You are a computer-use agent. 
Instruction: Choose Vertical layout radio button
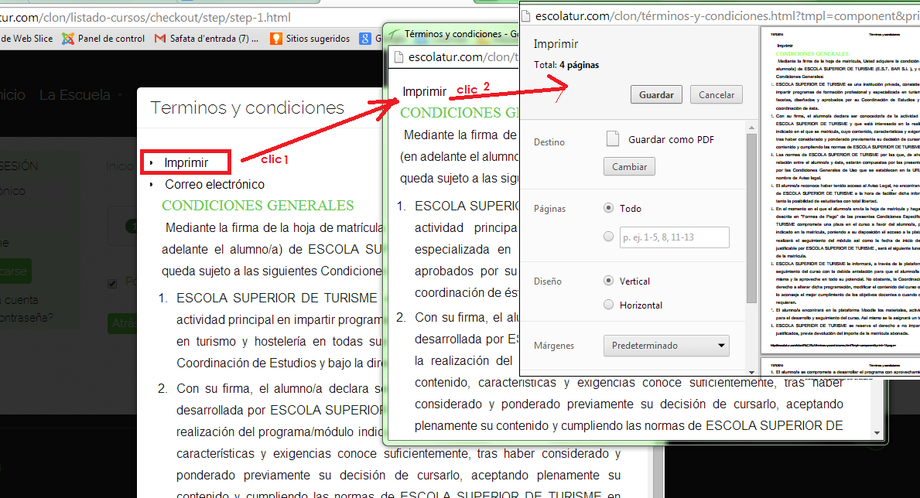click(608, 281)
